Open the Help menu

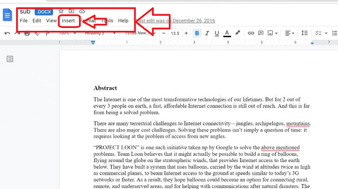[x=123, y=21]
